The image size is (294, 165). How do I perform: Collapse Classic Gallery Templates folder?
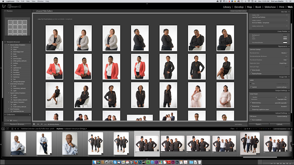click(9, 45)
